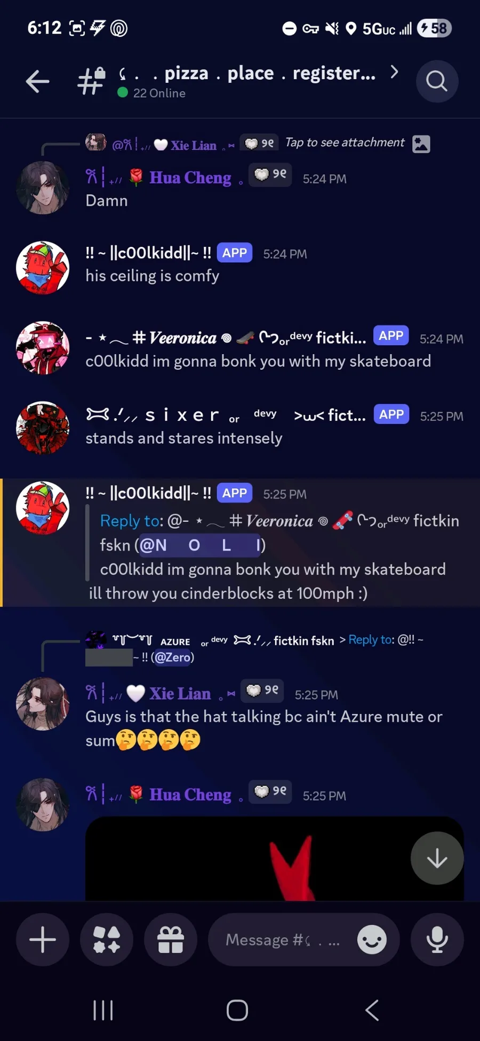The height and width of the screenshot is (1041, 480).
Task: Open the channel search magnifier
Action: tap(437, 82)
